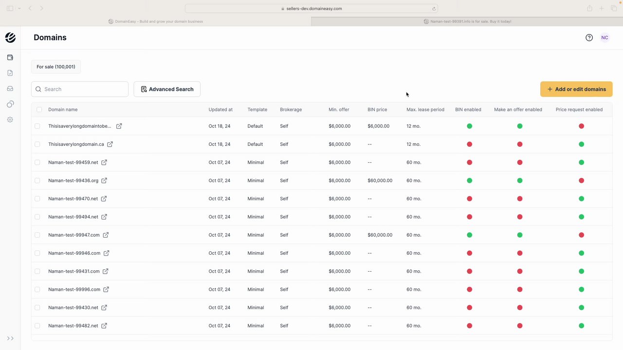The width and height of the screenshot is (623, 350).
Task: Click green Price request dot for Naman-test-99470.net
Action: pyautogui.click(x=581, y=199)
